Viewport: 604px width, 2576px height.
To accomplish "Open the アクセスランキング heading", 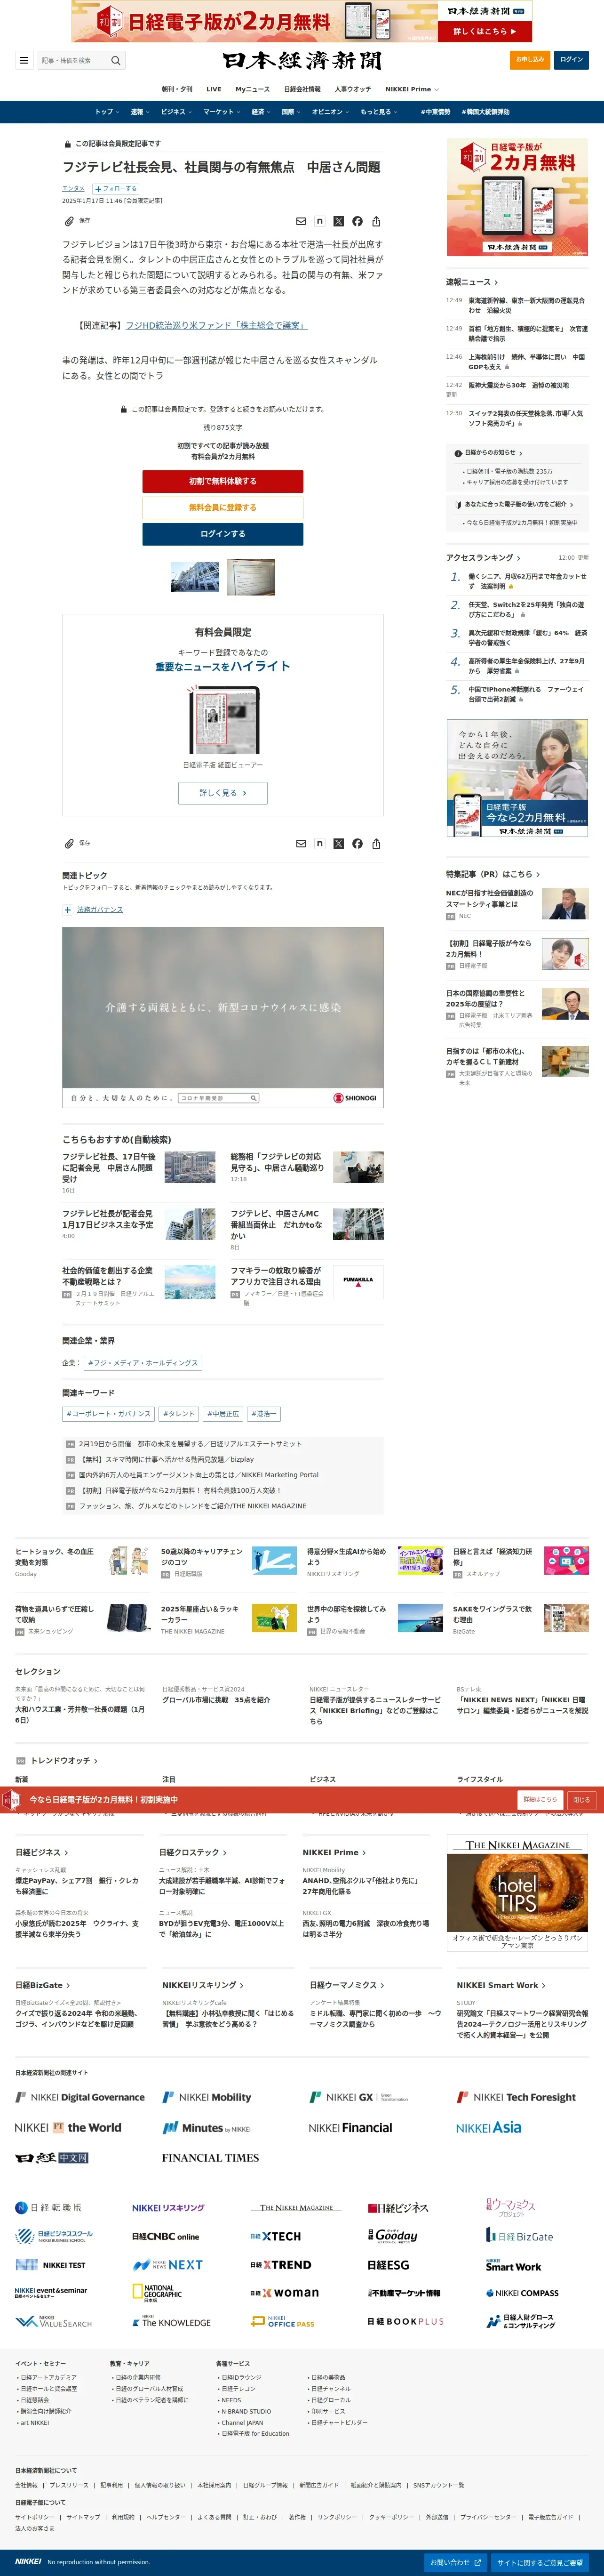I will pyautogui.click(x=484, y=557).
